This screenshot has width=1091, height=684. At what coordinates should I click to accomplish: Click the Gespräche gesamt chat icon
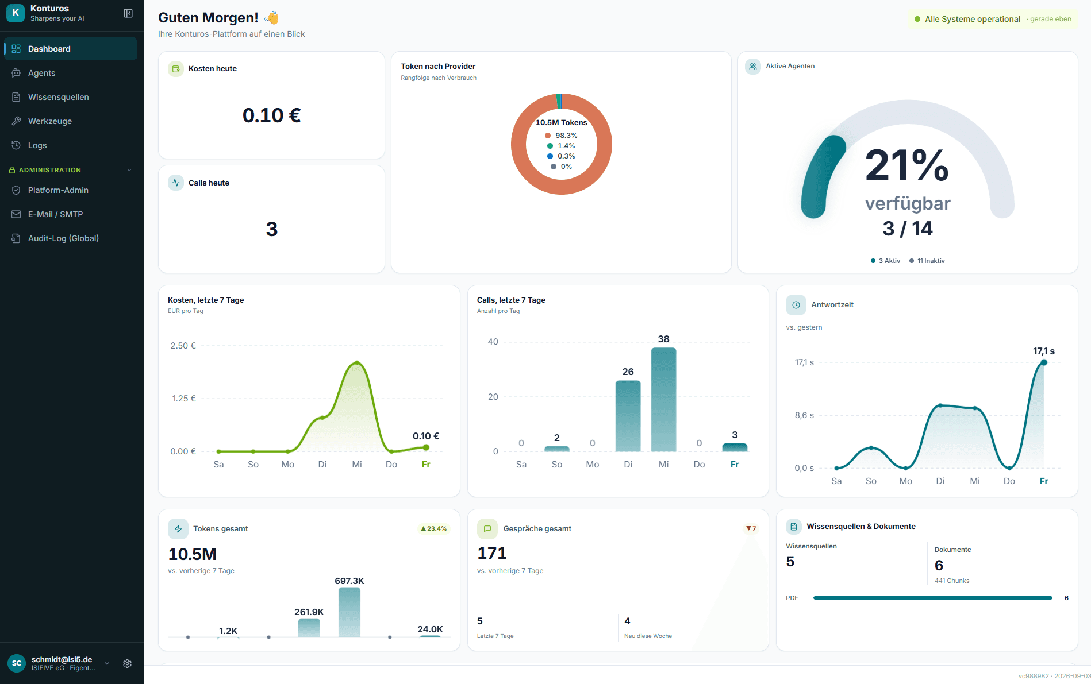[x=487, y=529]
